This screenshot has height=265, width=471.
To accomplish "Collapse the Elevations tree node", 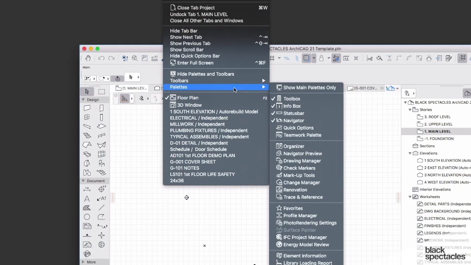I will pyautogui.click(x=410, y=153).
